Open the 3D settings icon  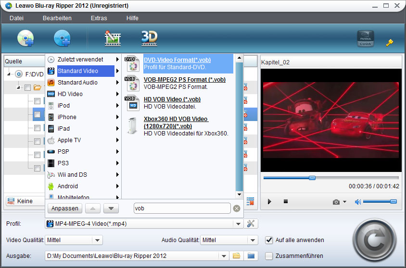149,38
